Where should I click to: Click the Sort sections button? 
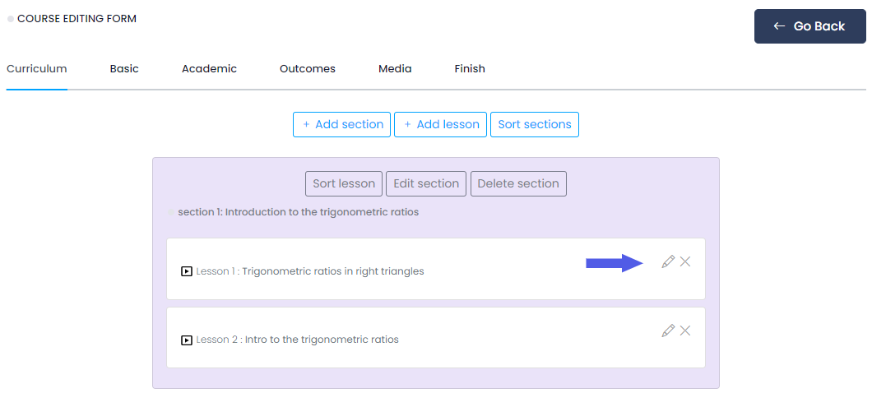(x=535, y=124)
